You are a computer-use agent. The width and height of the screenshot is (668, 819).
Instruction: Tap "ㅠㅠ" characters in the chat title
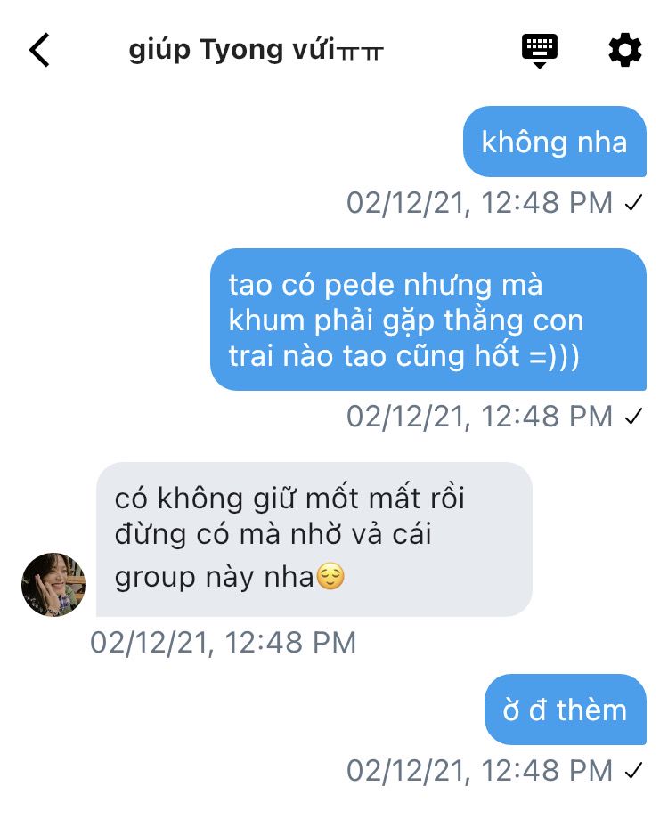(361, 53)
